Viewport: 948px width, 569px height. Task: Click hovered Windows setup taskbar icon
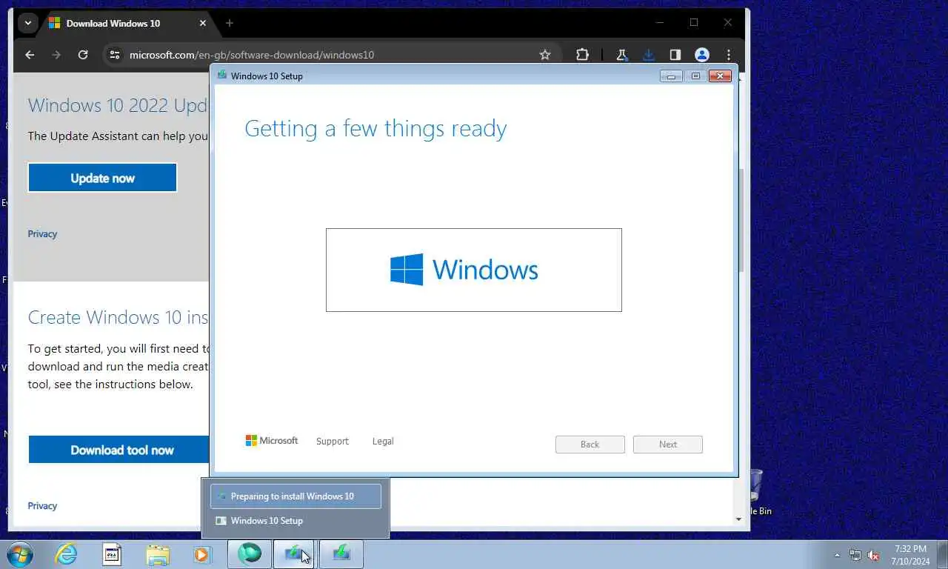point(296,554)
